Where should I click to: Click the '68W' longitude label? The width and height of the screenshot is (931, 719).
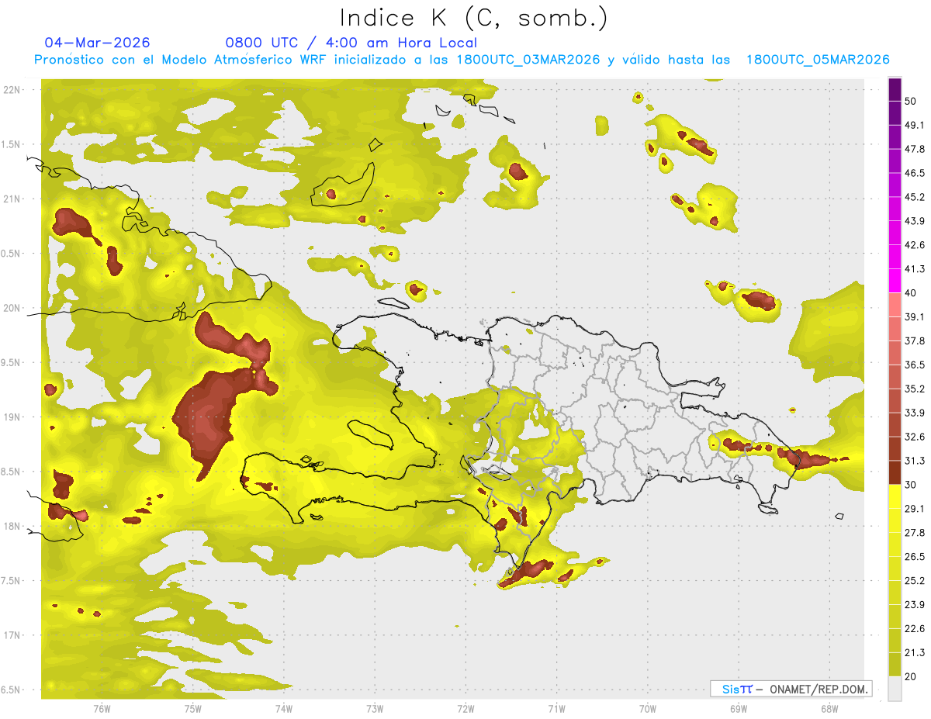tap(829, 707)
